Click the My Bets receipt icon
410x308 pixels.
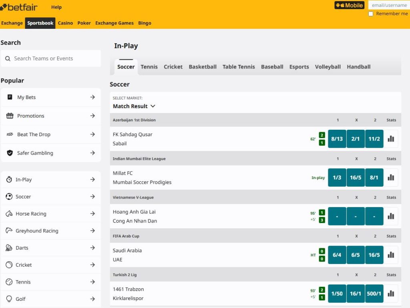pyautogui.click(x=10, y=97)
